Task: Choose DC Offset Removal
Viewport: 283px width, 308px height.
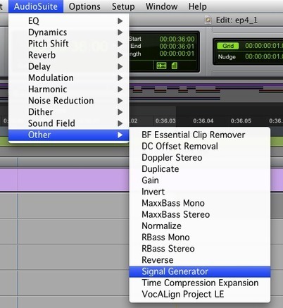Action: point(200,146)
